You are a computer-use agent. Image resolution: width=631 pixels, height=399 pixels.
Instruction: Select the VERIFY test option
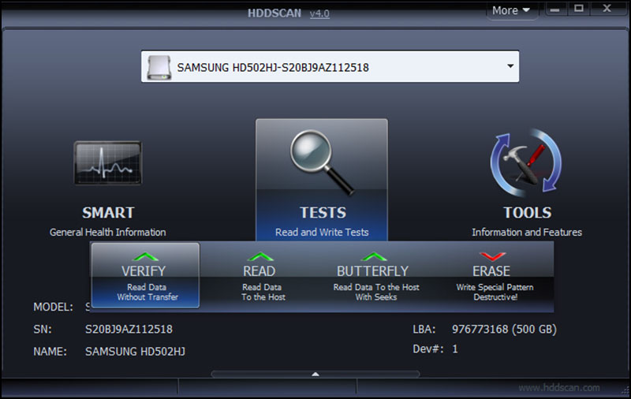pos(145,275)
